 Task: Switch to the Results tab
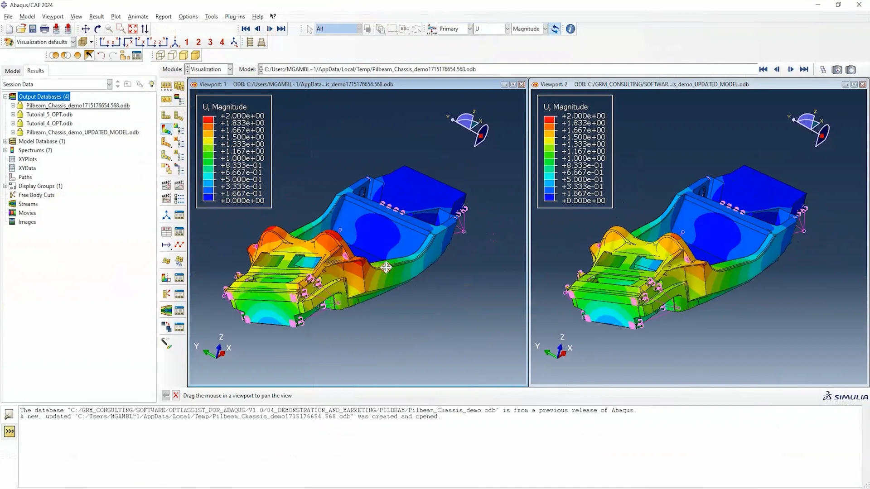[35, 71]
